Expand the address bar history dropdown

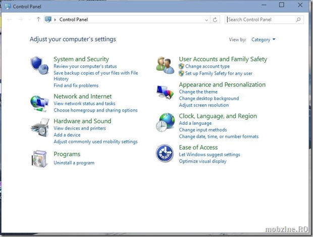[x=206, y=20]
